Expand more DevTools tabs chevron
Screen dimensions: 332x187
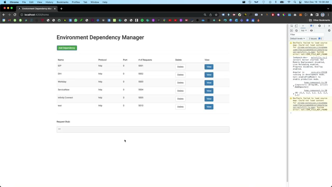303,26
